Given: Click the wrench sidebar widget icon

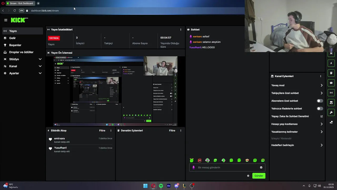Looking at the screenshot, I should 331,112.
